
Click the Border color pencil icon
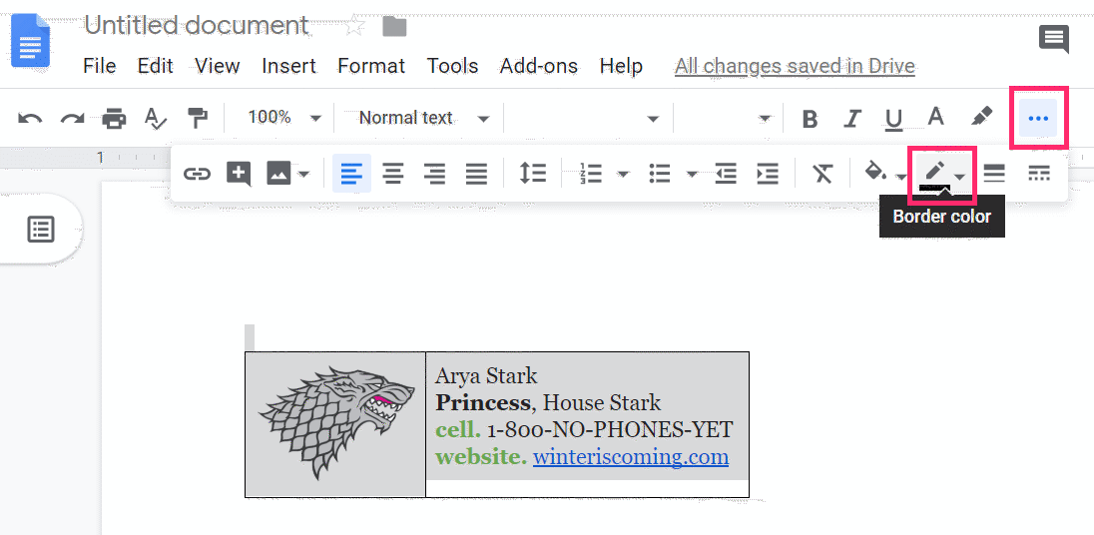tap(935, 174)
